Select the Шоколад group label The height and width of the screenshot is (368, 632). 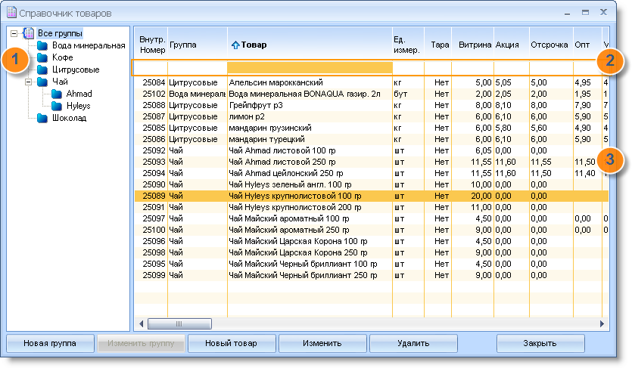coord(70,118)
